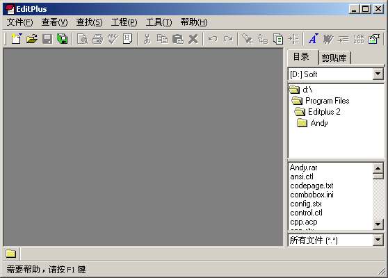
Task: Open Print Preview from the toolbar
Action: (x=83, y=39)
